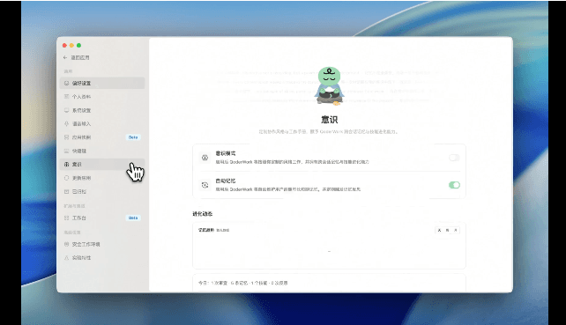Select the monitor icon for 系统设置
Viewport: 566px width, 325px height.
click(66, 110)
